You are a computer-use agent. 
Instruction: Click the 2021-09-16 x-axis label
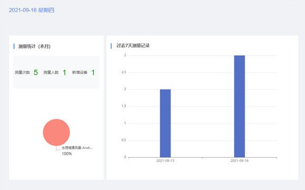pyautogui.click(x=240, y=161)
